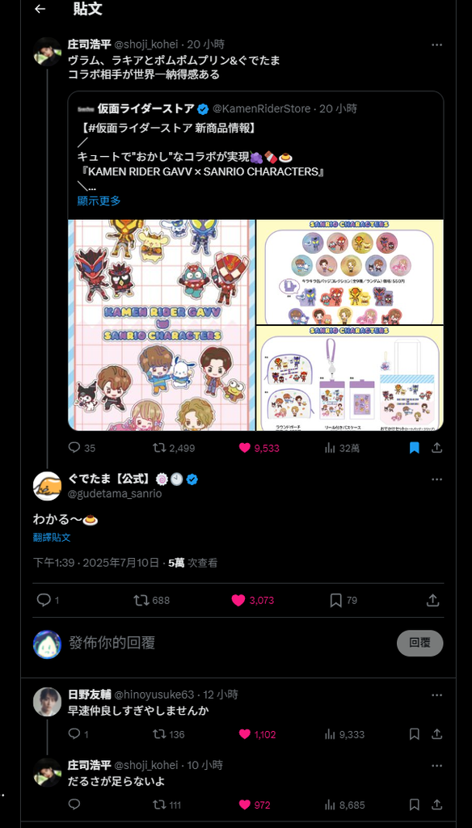Remove bookmark on shoji_kohei's top post
472x828 pixels.
(415, 448)
